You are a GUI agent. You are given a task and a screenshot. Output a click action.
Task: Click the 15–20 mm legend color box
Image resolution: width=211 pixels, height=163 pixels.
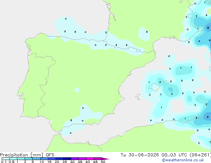point(52,159)
